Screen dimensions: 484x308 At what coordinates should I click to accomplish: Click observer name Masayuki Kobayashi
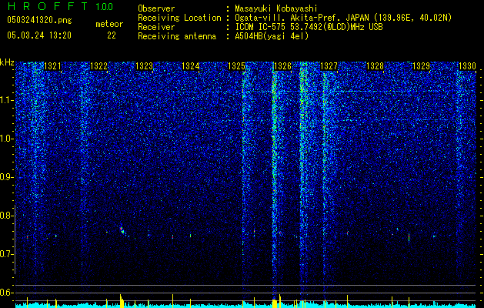tap(276, 8)
